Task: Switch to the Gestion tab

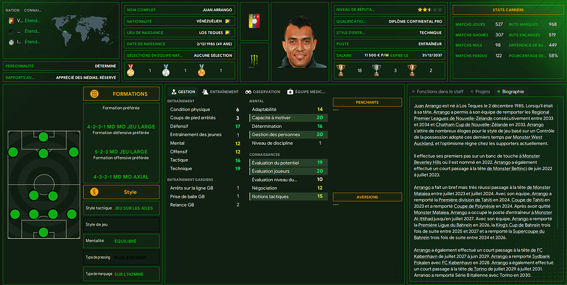Action: click(183, 92)
